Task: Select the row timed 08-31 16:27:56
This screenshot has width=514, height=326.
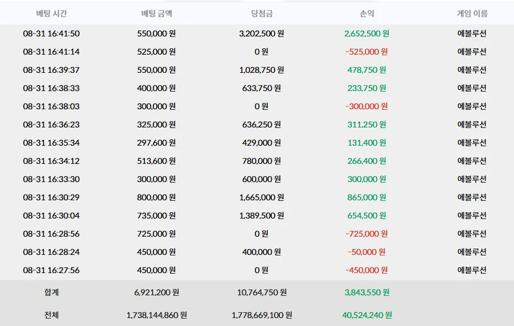Action: (x=257, y=270)
